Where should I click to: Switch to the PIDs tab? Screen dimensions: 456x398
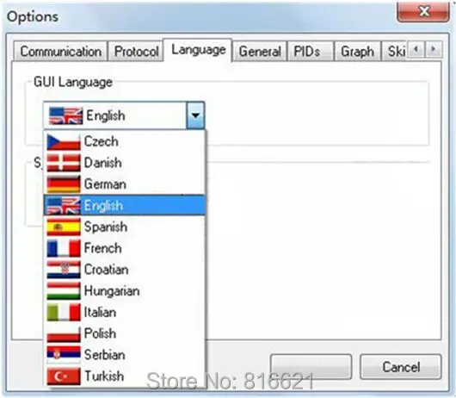[311, 52]
